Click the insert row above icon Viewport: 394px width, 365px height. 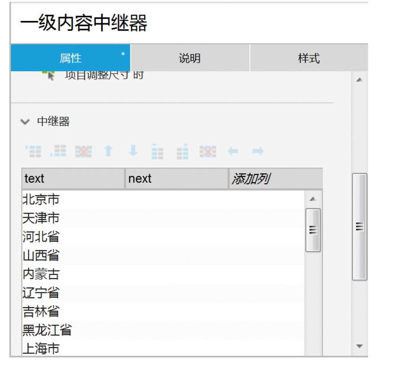tap(34, 151)
